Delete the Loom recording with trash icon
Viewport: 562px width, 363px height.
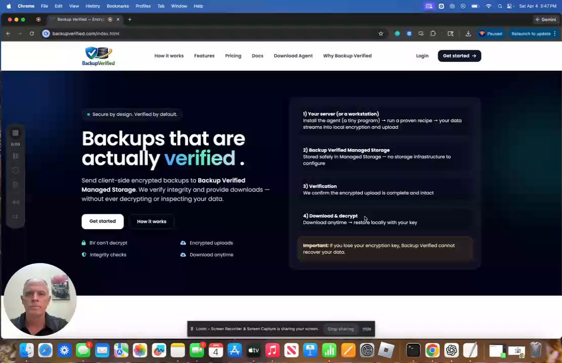pos(15,185)
